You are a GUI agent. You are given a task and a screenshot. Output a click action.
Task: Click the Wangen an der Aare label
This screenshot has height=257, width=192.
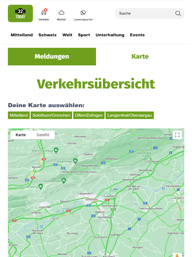coord(133,187)
